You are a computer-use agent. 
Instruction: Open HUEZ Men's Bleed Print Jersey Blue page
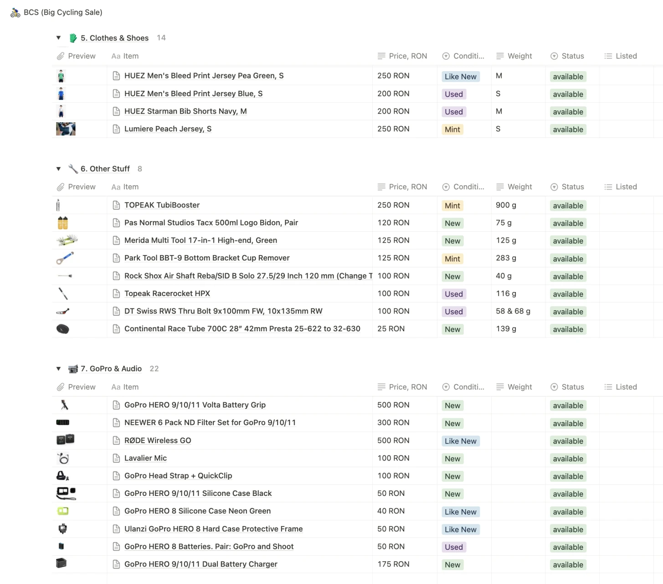point(193,94)
